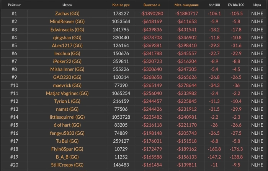Click the Игрок column header

67,5
